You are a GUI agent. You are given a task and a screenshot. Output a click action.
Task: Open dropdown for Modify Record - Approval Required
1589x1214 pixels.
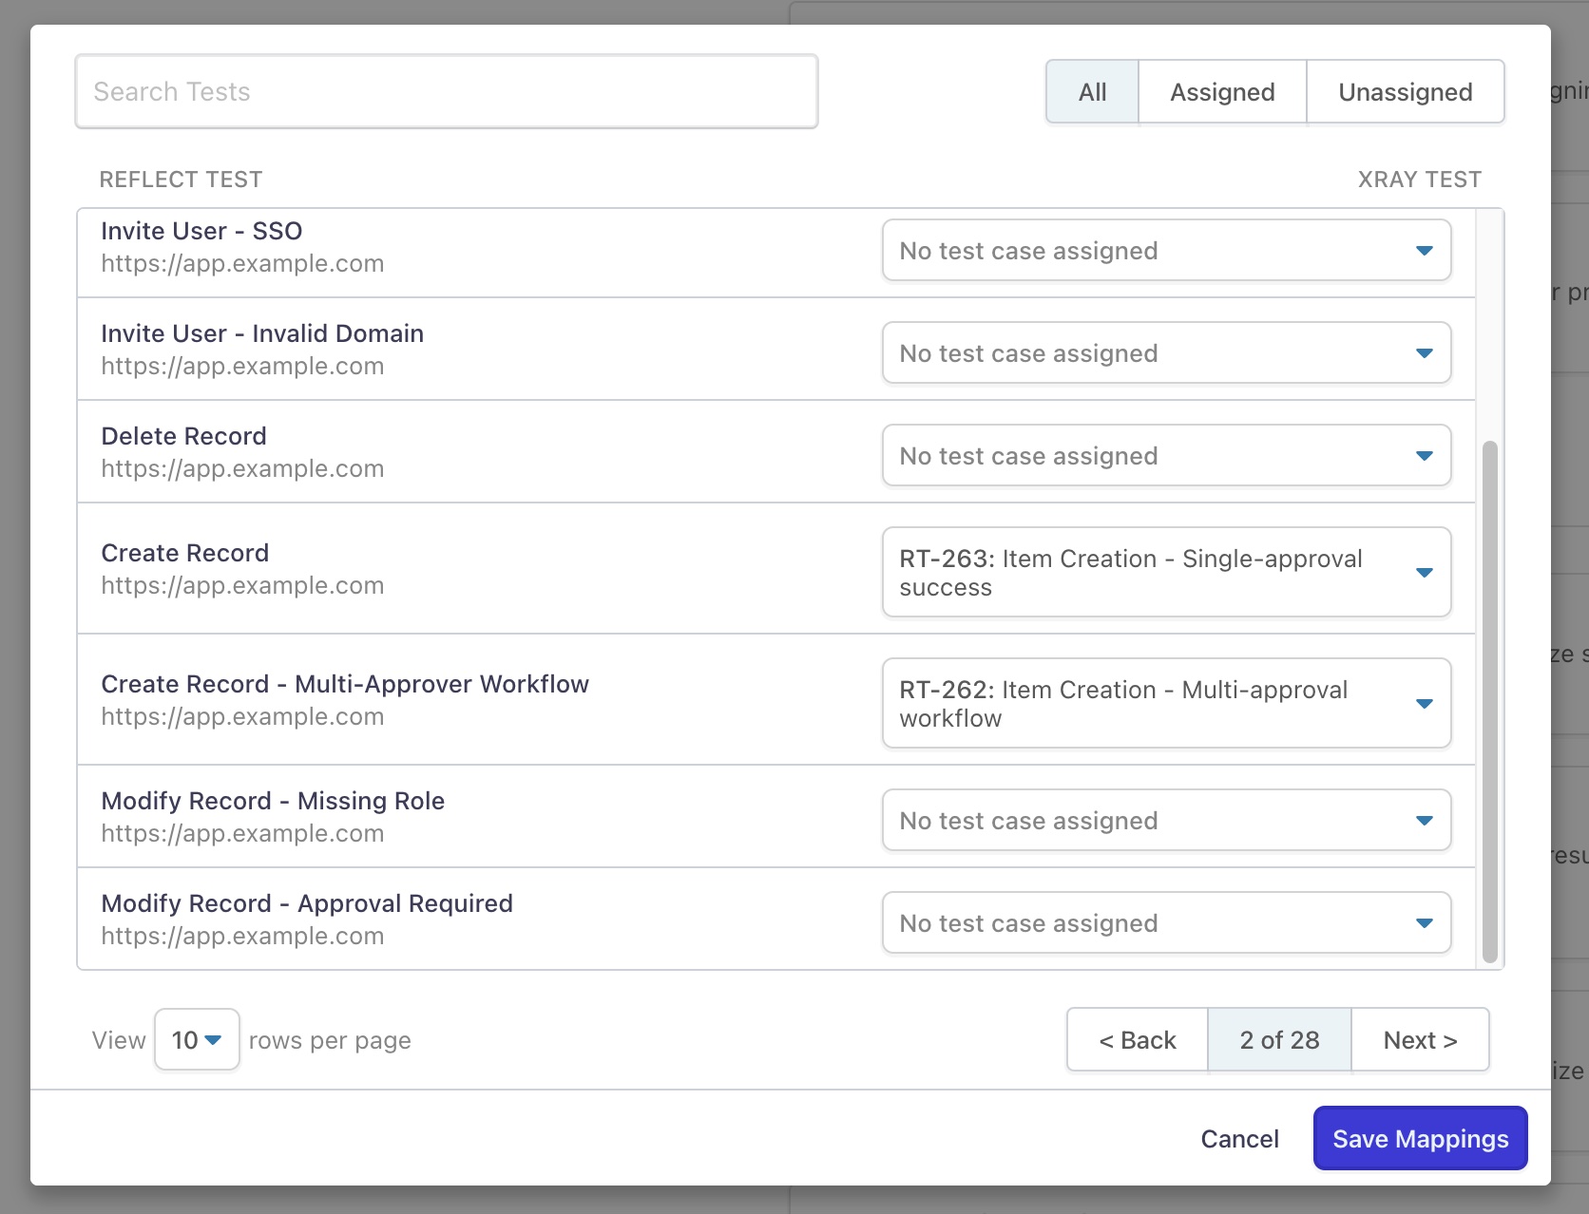1166,923
